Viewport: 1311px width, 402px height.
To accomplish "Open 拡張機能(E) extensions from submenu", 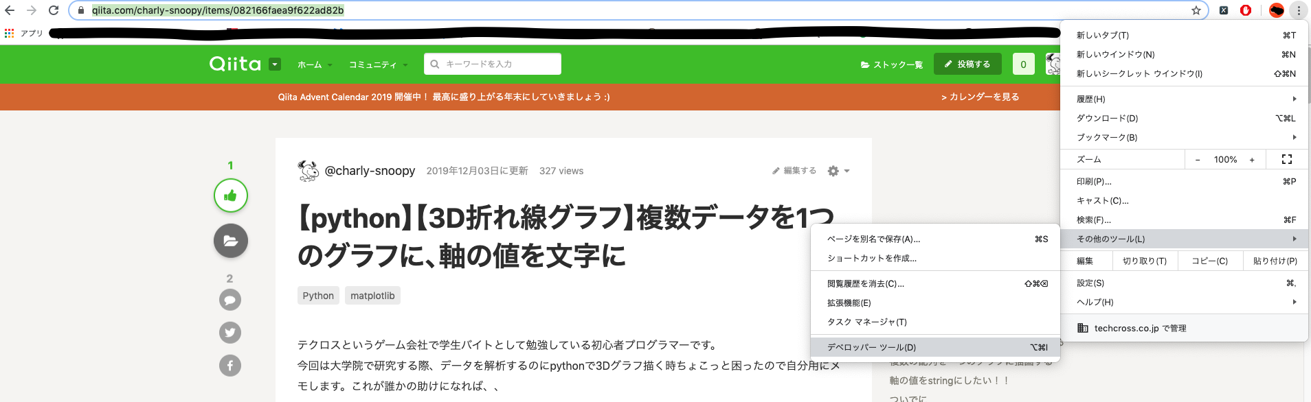I will coord(935,303).
